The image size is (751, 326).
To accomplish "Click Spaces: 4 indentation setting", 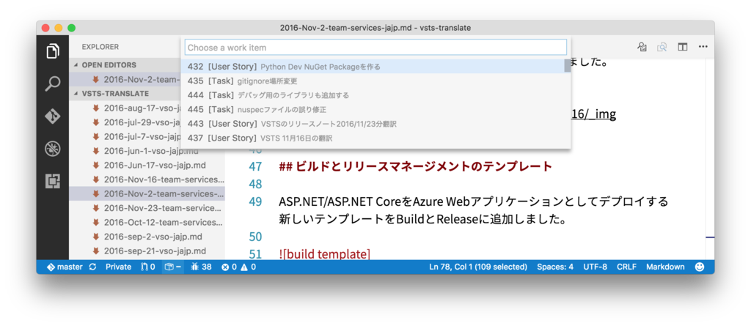I will coord(555,267).
